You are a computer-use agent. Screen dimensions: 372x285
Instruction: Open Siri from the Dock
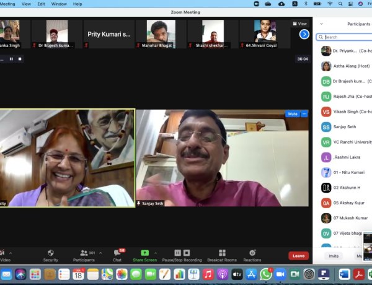[20, 274]
